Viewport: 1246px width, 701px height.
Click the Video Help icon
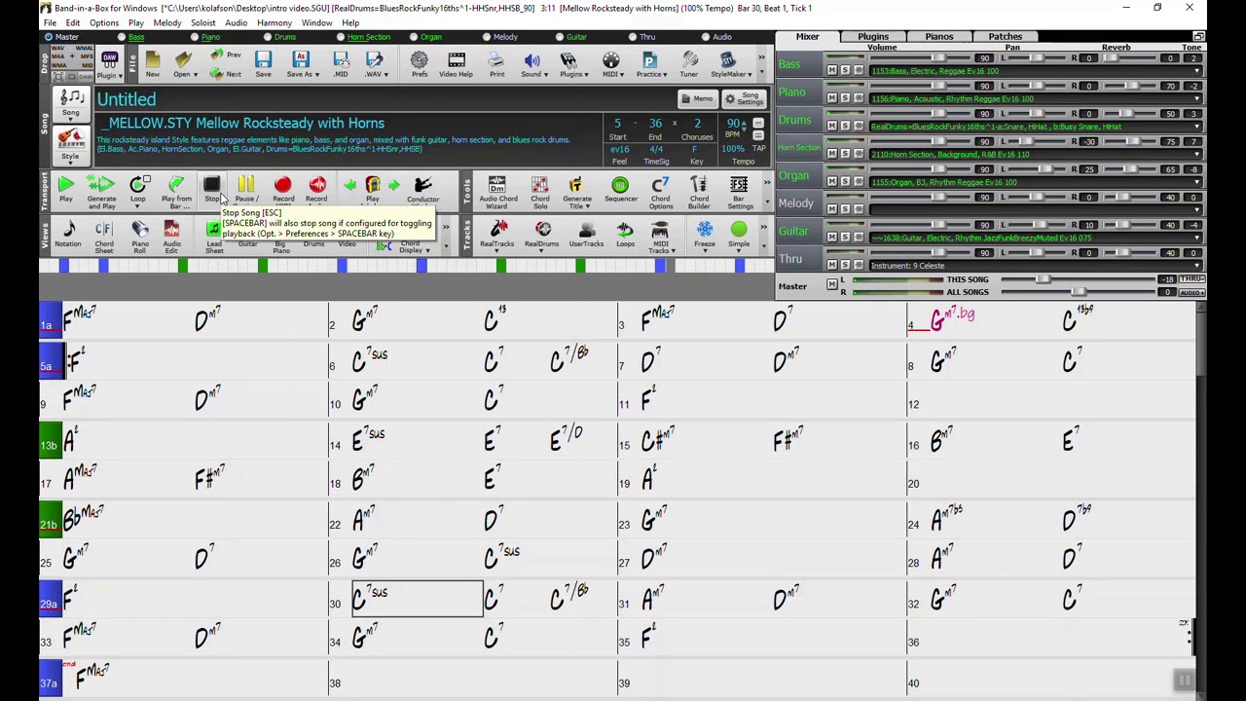click(456, 64)
